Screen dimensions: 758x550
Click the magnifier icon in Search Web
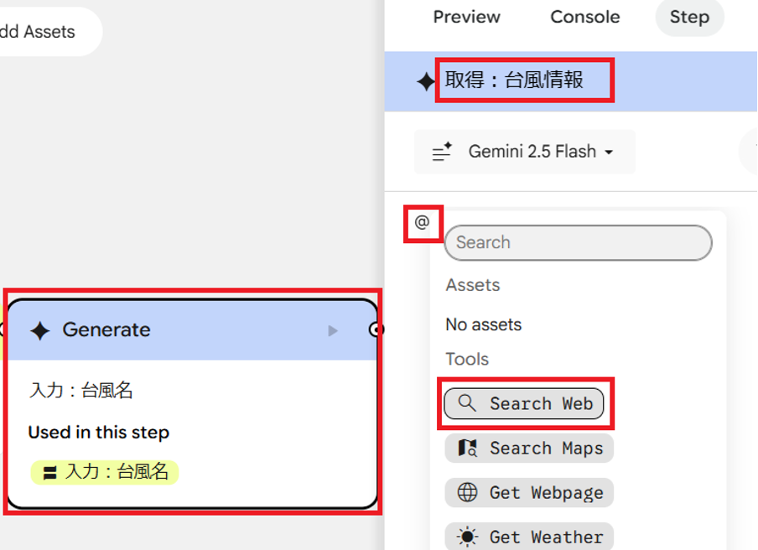467,403
